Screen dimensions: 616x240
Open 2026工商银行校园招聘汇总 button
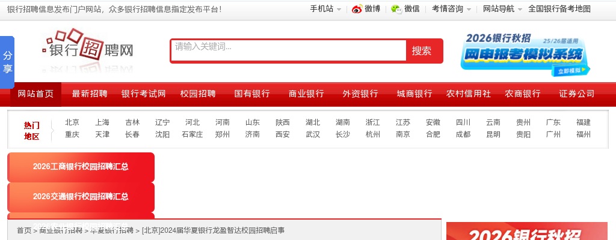click(81, 167)
